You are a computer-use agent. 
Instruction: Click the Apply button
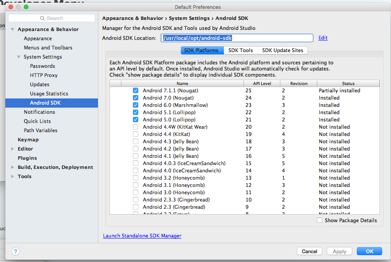coord(340,251)
